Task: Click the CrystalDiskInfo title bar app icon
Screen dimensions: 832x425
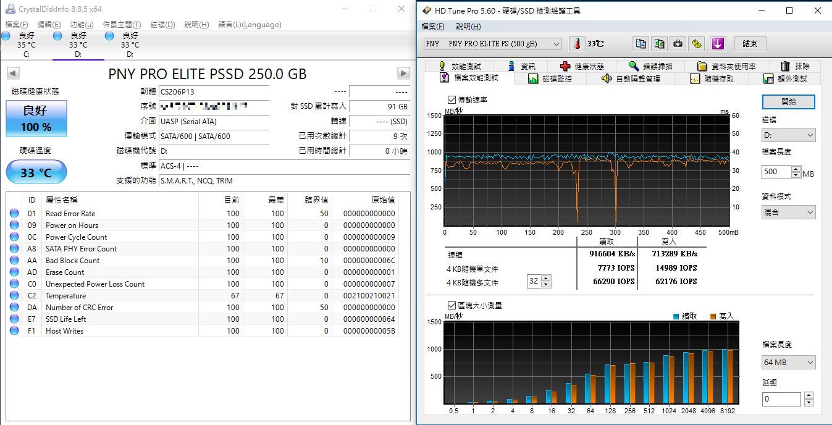Action: [10, 9]
